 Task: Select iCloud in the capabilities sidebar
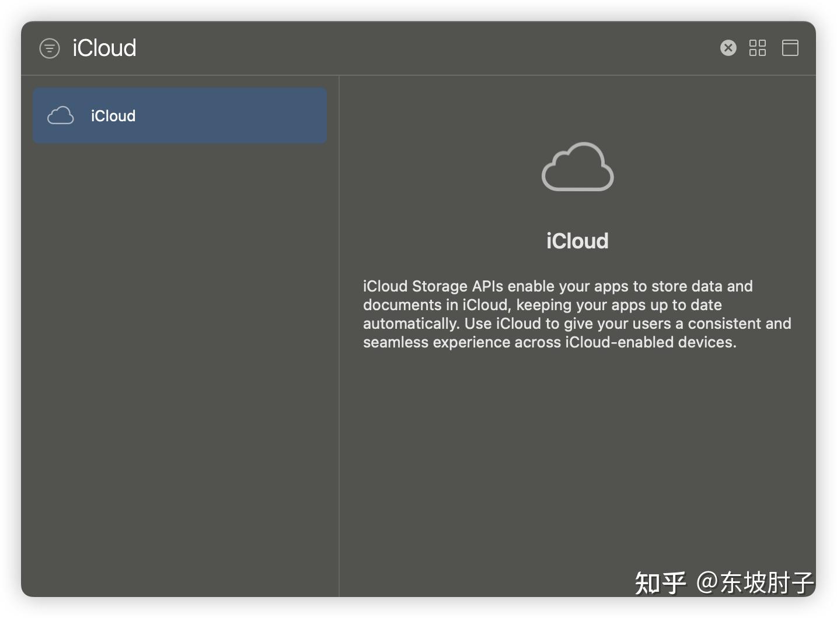click(180, 115)
